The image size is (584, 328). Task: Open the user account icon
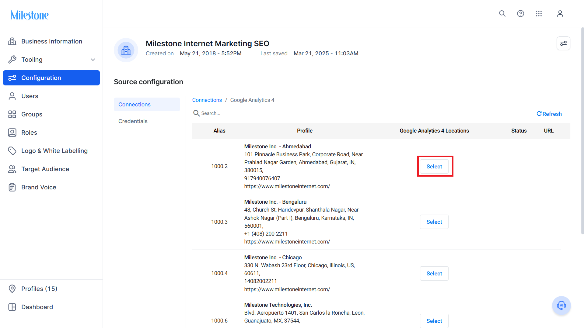(x=560, y=14)
